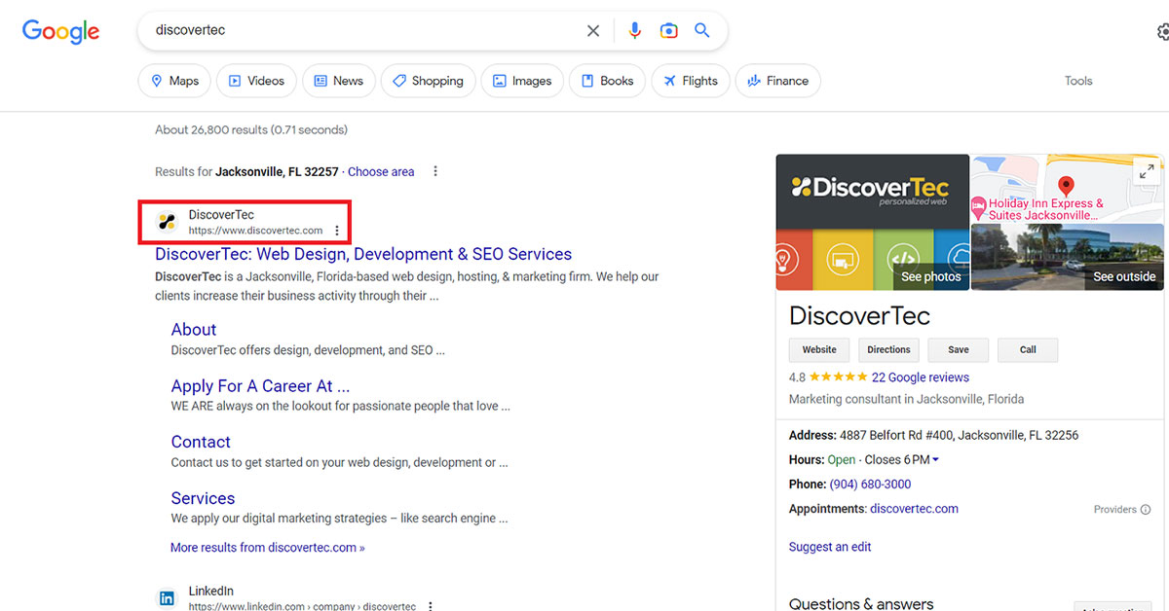Filter results by Flights
1169x611 pixels.
[x=689, y=81]
